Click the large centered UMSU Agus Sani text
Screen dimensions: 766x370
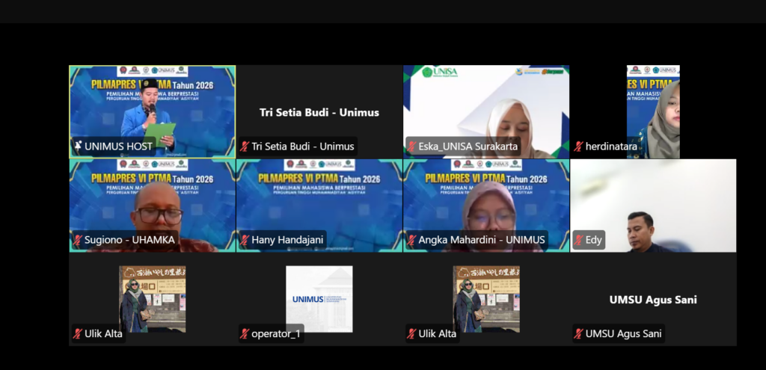653,300
